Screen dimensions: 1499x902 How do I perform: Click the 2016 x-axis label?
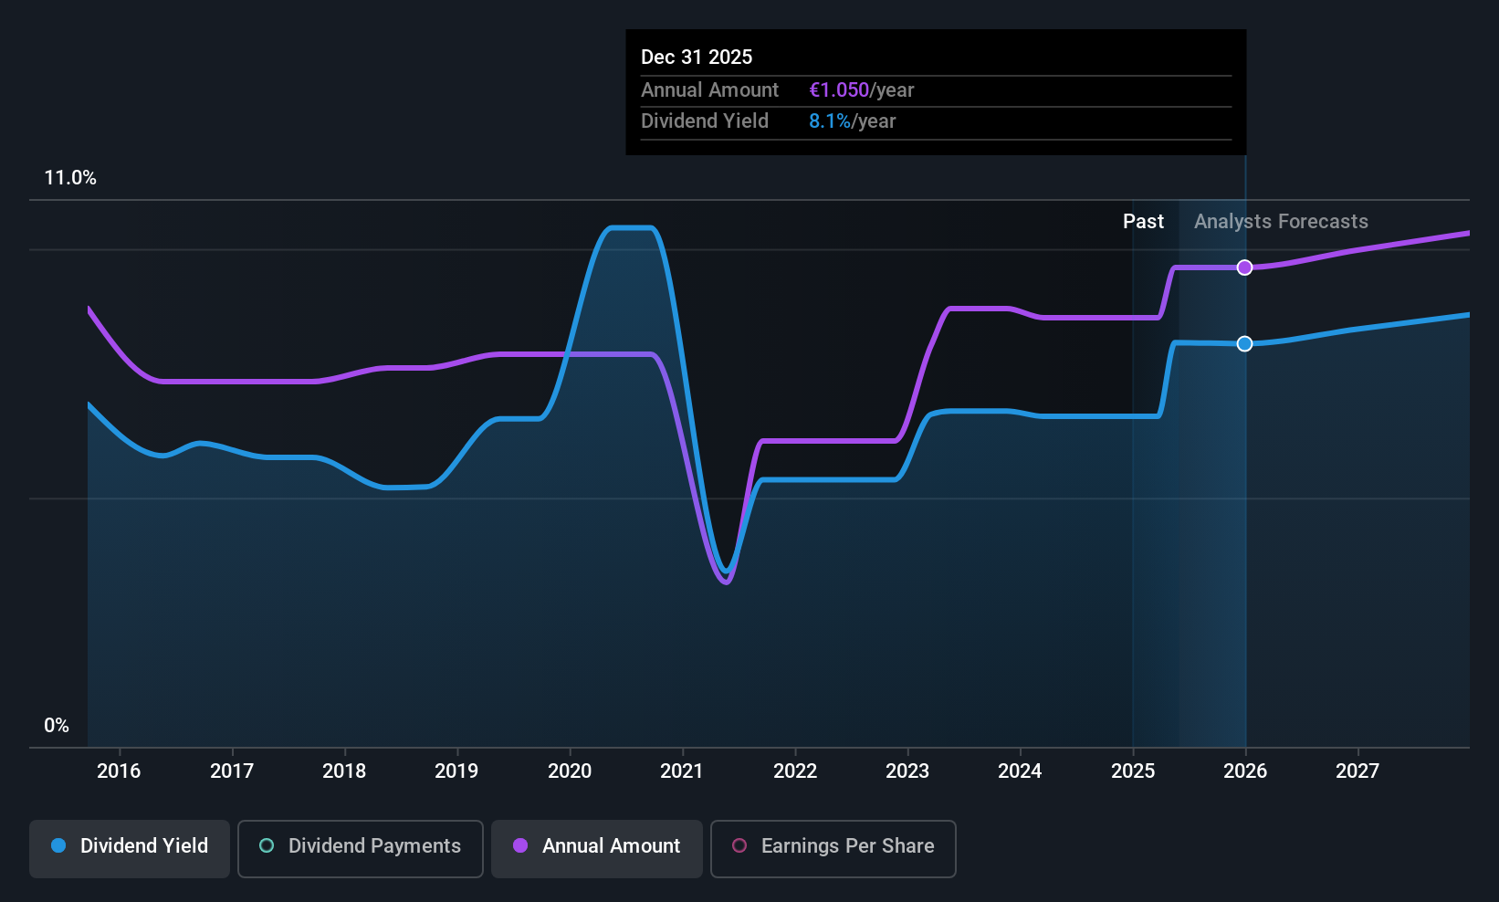[119, 771]
